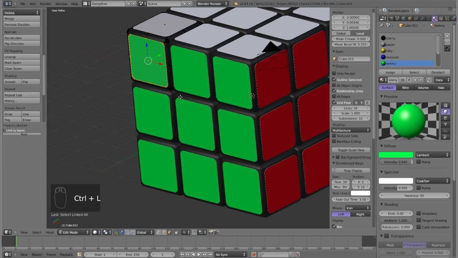Switch to the Wire material type tab
Viewport: 458px width, 258px height.
pos(405,87)
